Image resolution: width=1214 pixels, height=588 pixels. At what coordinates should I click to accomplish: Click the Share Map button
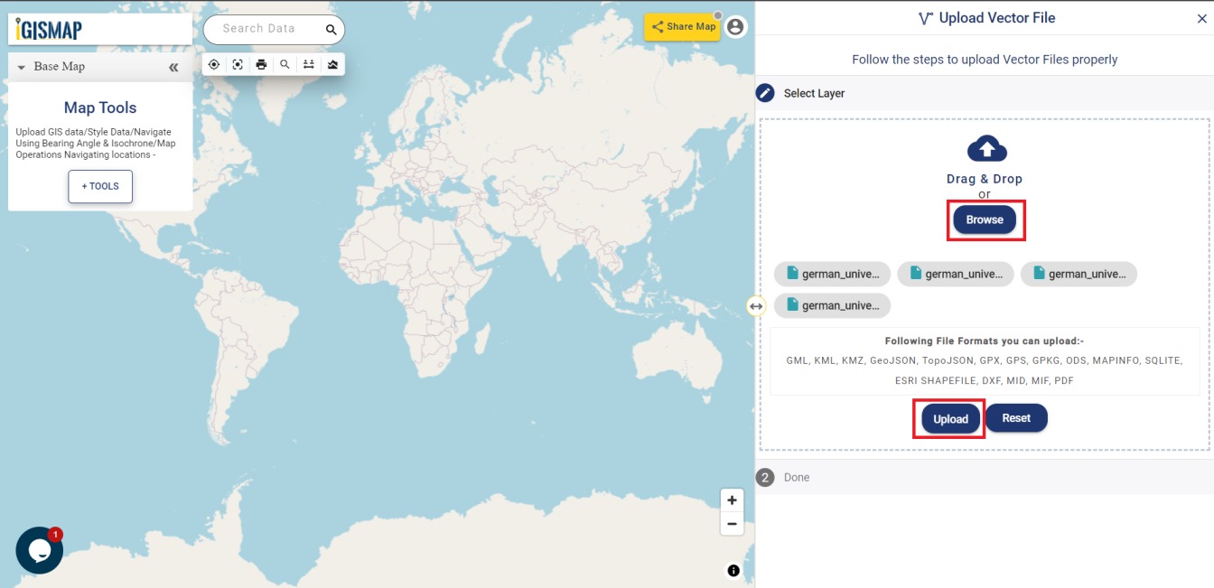(x=683, y=26)
